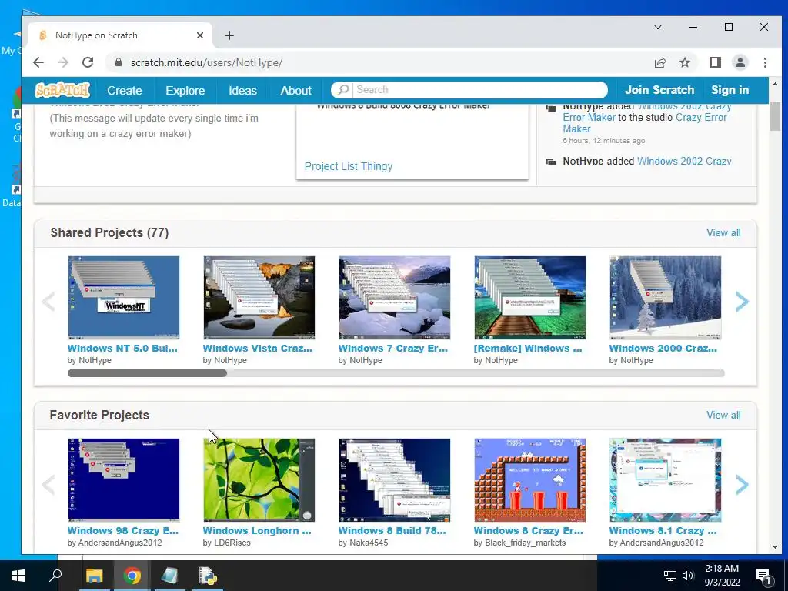788x591 pixels.
Task: Click the page vertical scrollbar thumb
Action: pos(775,117)
